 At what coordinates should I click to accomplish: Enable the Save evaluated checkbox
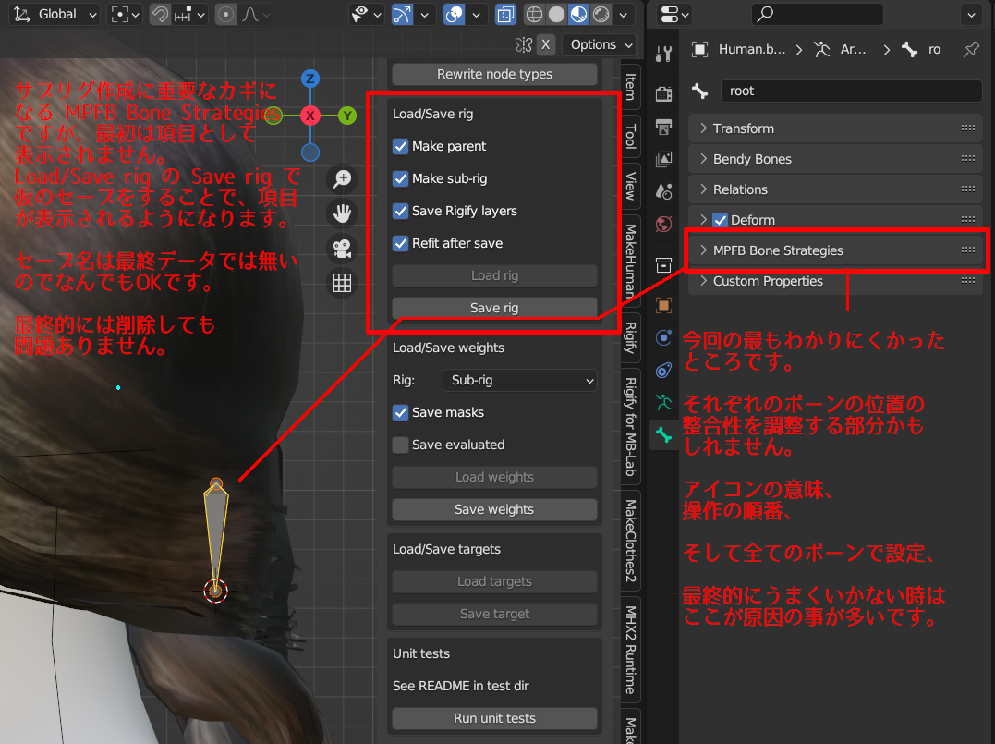point(401,445)
